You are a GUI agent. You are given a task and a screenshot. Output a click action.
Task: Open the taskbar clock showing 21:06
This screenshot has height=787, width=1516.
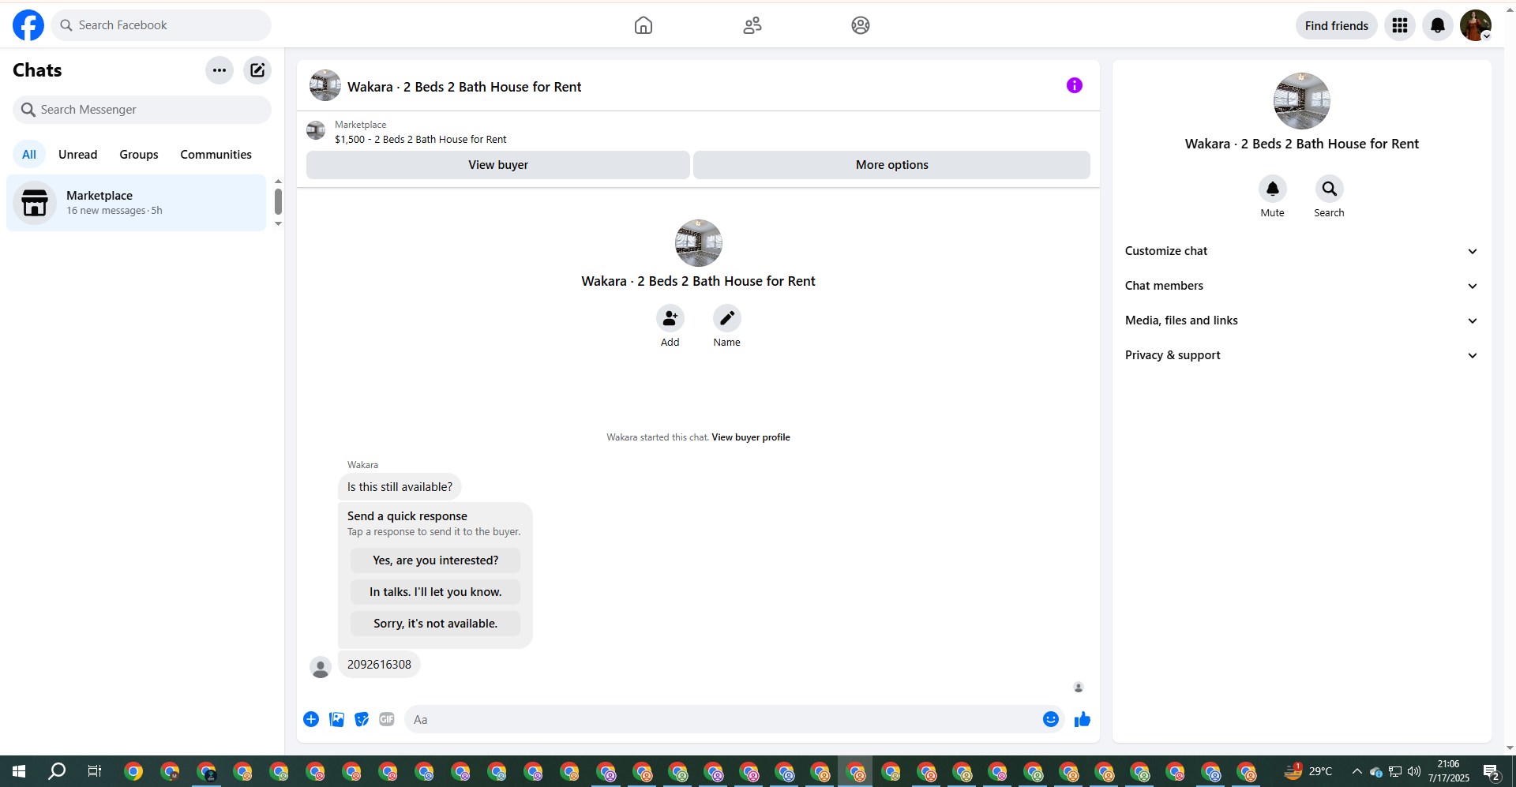click(x=1449, y=771)
